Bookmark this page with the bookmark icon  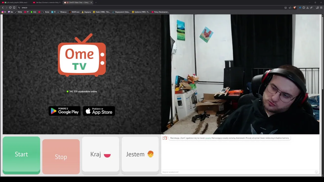(14, 8)
